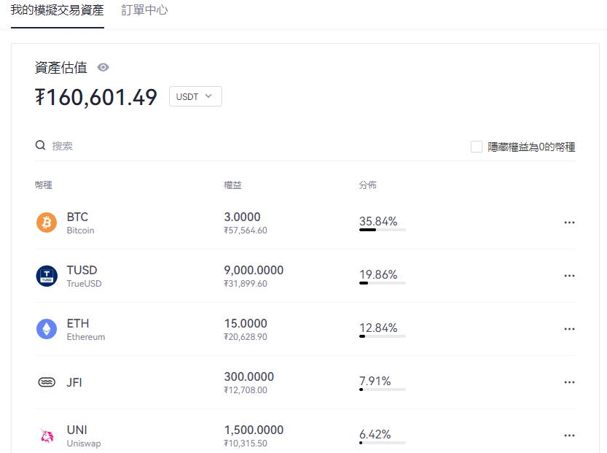Open the more options menu for BTC
Screen dimensions: 607x453
pyautogui.click(x=569, y=222)
